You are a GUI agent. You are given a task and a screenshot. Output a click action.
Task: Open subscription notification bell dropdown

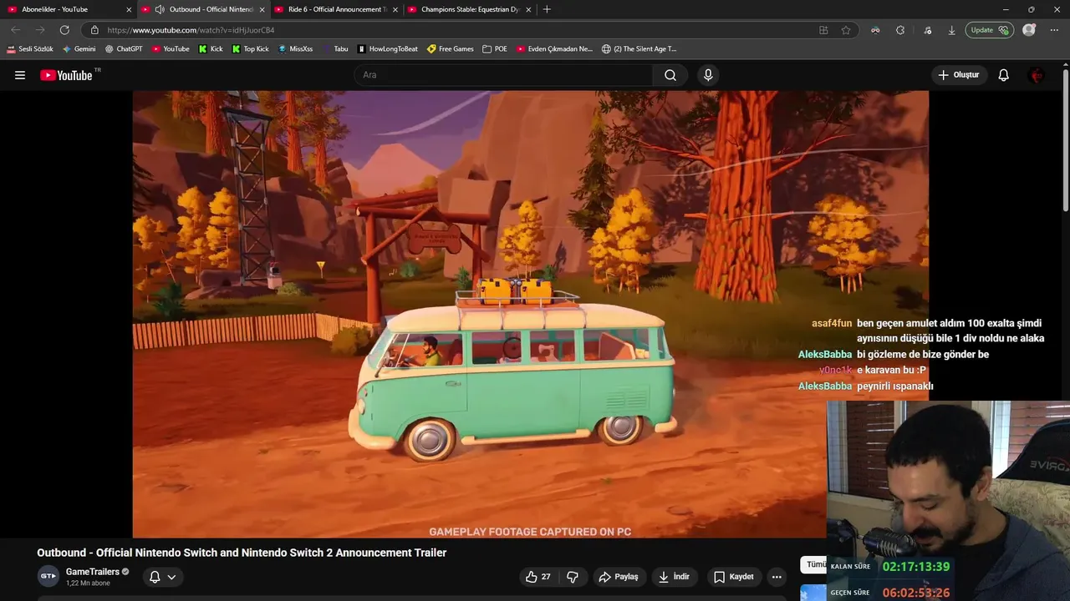(163, 577)
